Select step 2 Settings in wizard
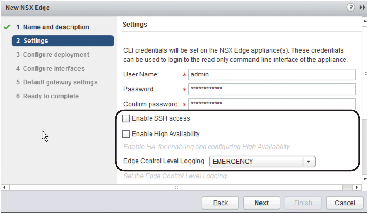Image resolution: width=368 pixels, height=214 pixels. (x=63, y=41)
